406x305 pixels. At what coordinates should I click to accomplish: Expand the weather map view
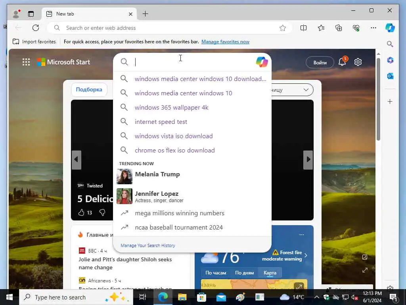[299, 286]
